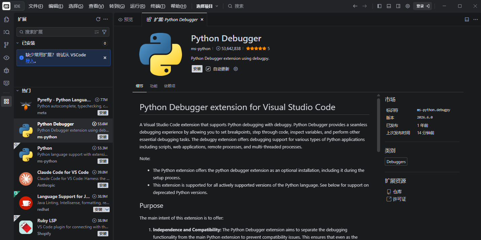481x240 pixels.
Task: Open the 许可证 license link
Action: pos(400,199)
